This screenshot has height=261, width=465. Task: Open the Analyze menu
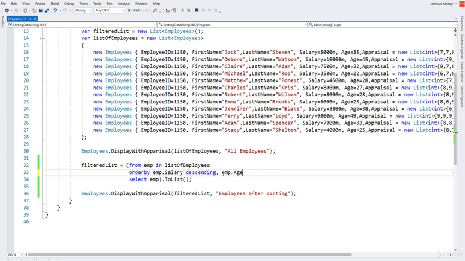[x=124, y=4]
